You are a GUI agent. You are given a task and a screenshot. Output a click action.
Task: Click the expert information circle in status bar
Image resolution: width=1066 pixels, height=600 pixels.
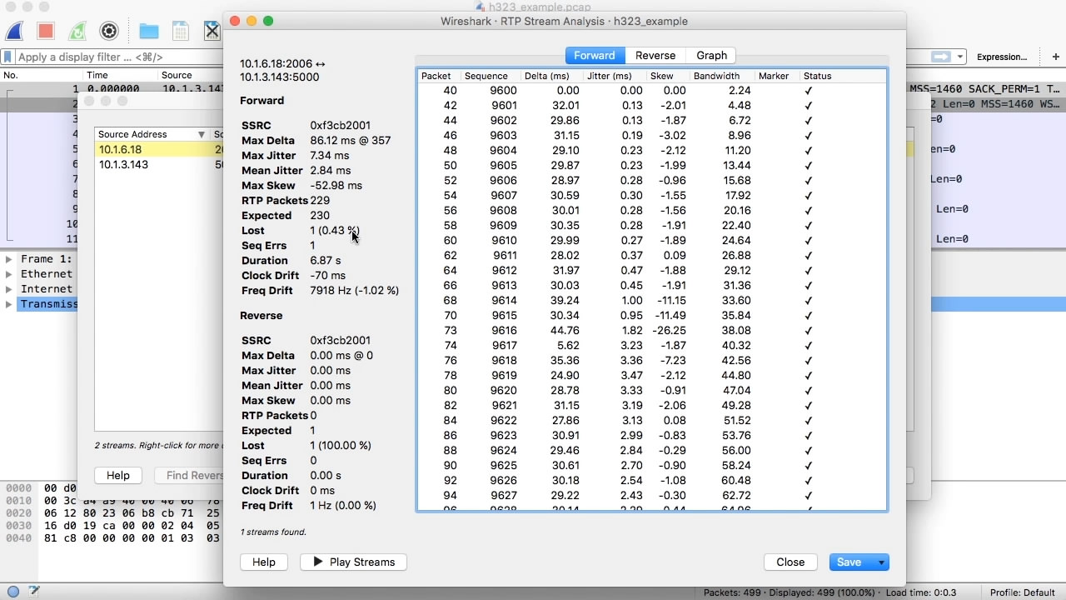coord(13,592)
